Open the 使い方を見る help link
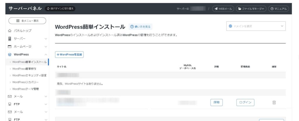 coord(140,27)
